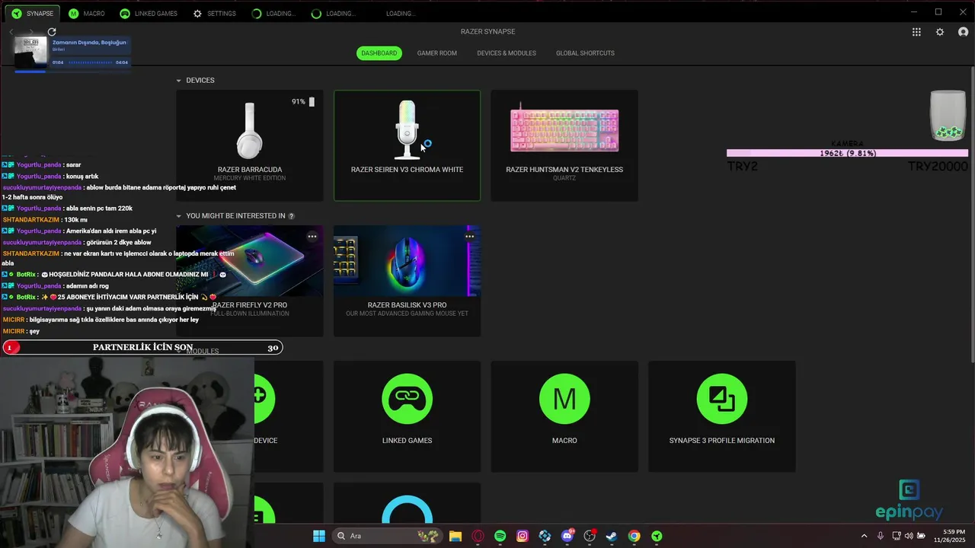Open the Synapse 3 Profile Migration icon

(721, 399)
